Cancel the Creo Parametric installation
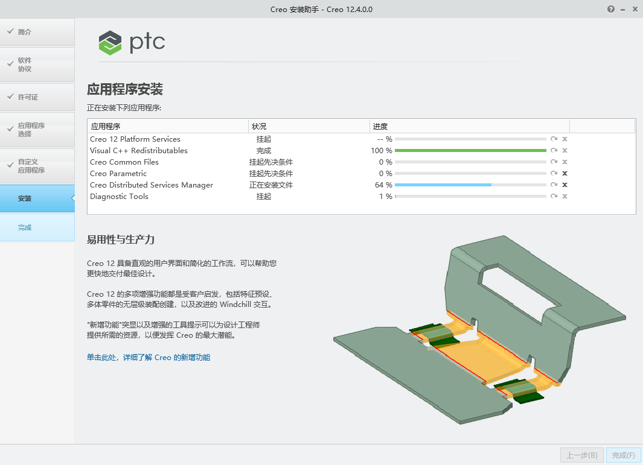The image size is (643, 465). 565,174
